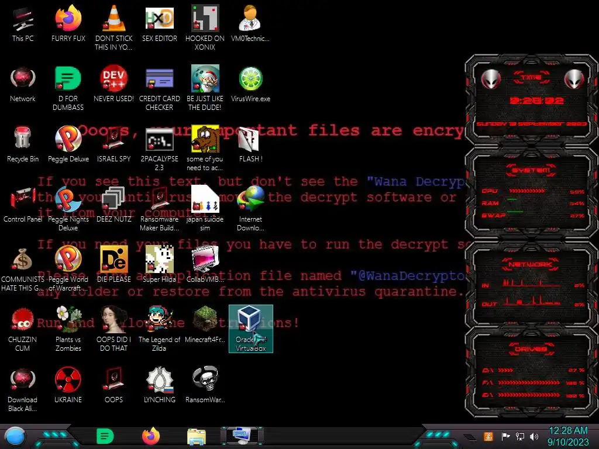599x449 pixels.
Task: Open the some of you need to ac icon
Action: pyautogui.click(x=205, y=148)
